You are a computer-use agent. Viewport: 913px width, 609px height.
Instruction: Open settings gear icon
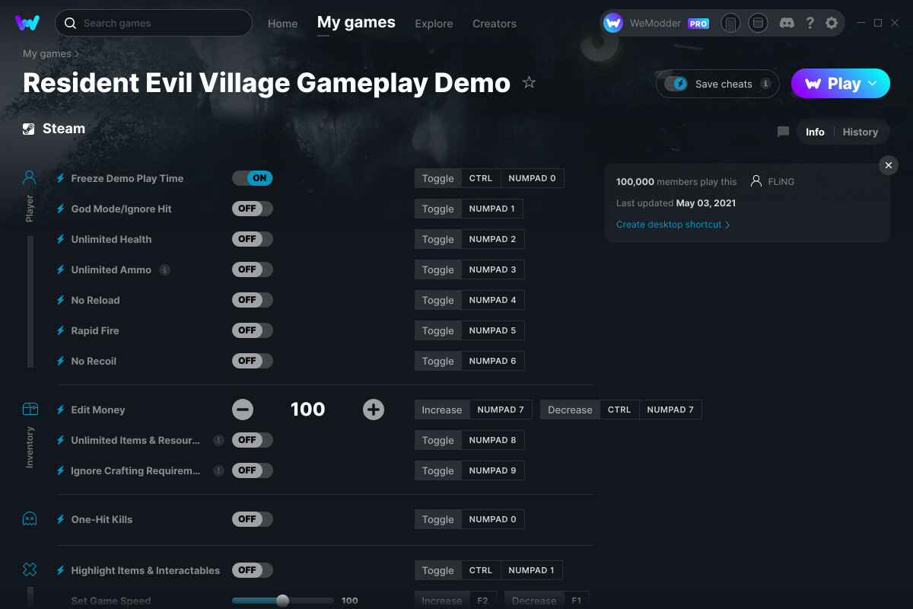point(832,23)
